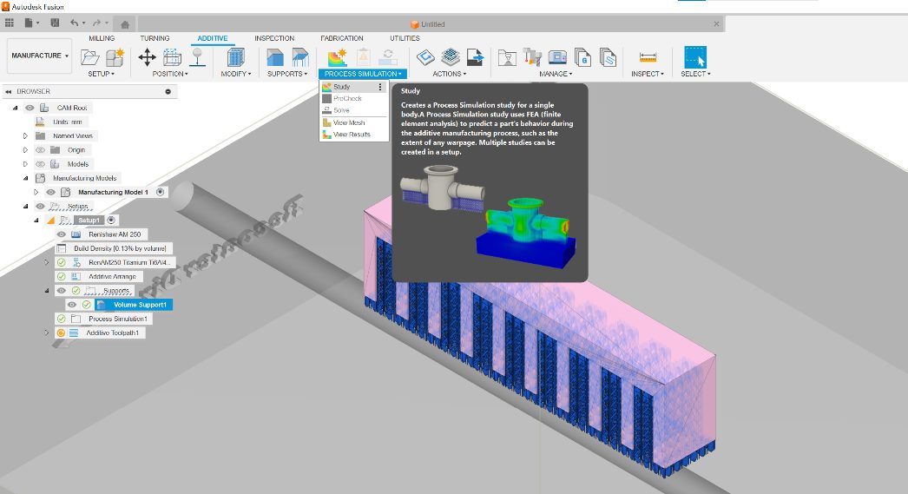The width and height of the screenshot is (908, 494).
Task: Open the MANUFACTURE workspace dropdown
Action: coord(39,56)
